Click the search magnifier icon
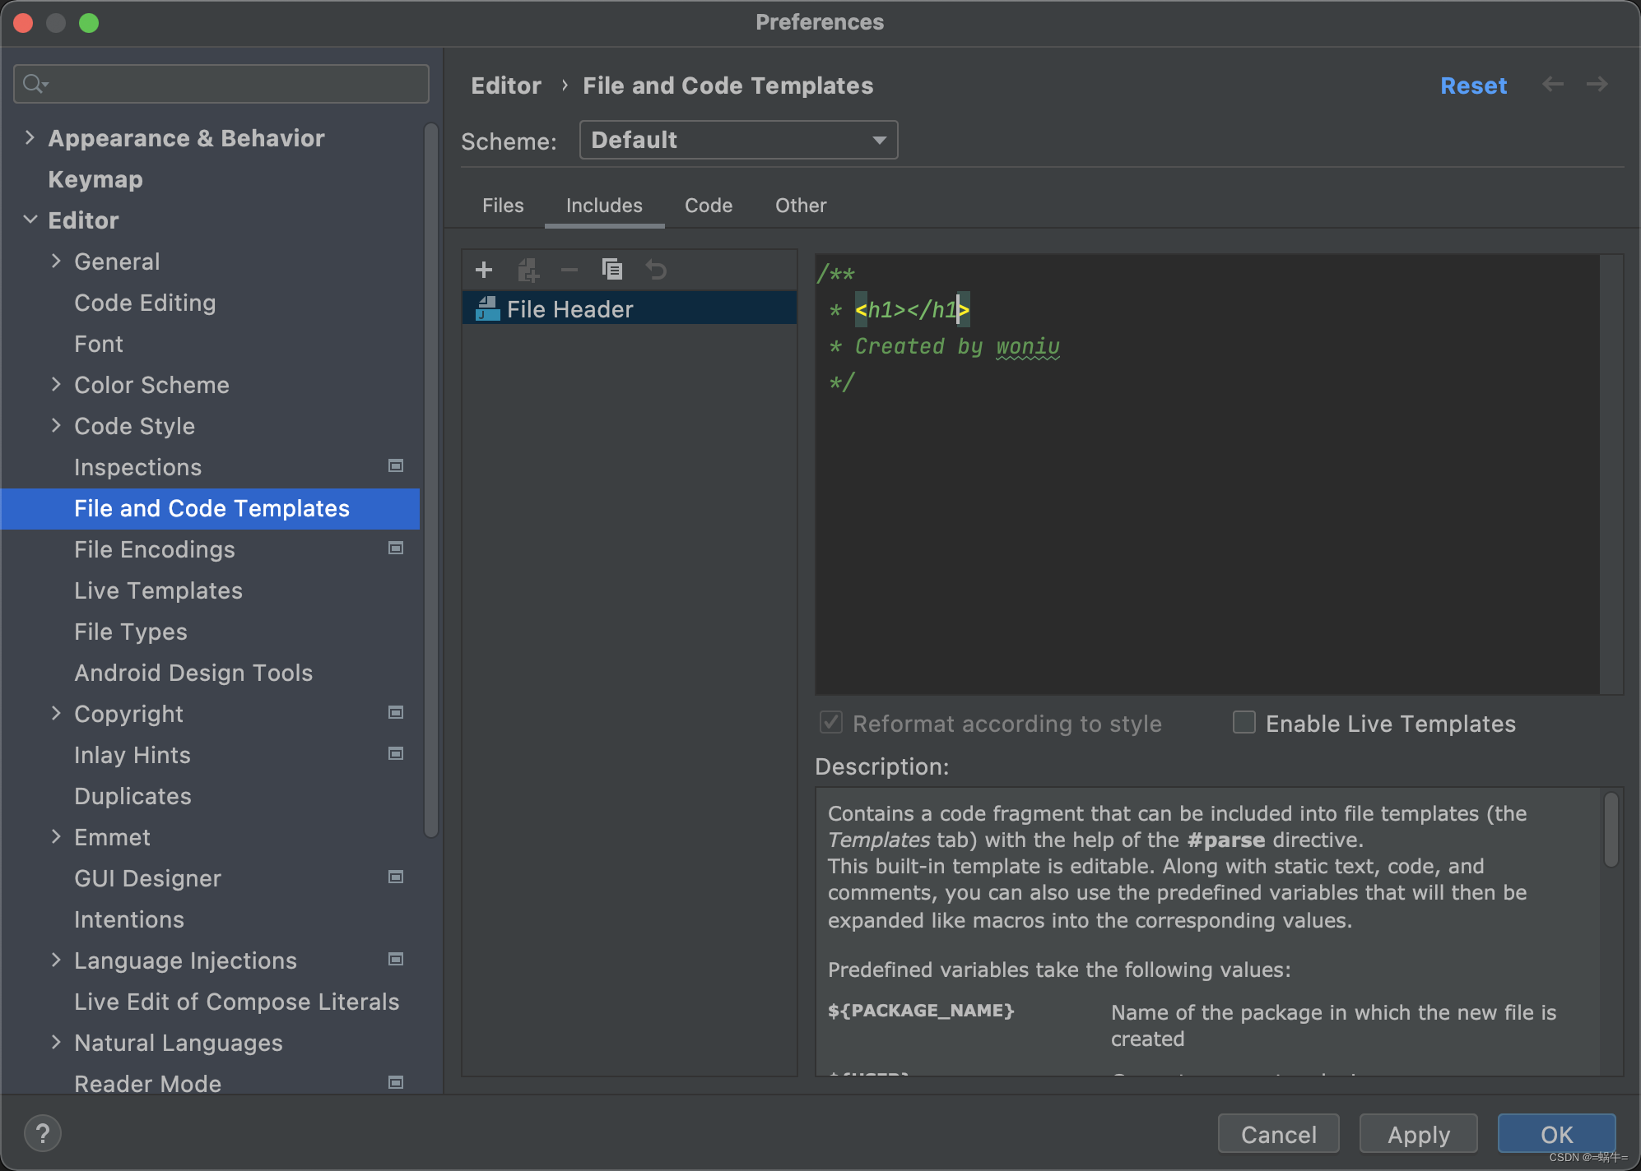Image resolution: width=1641 pixels, height=1171 pixels. click(x=35, y=84)
